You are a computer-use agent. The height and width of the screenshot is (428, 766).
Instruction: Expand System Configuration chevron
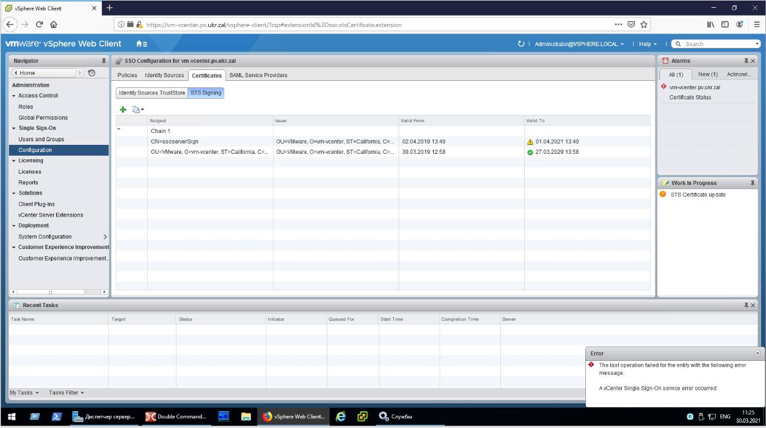(105, 237)
